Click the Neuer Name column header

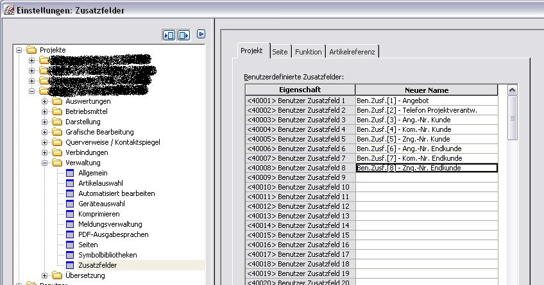click(x=427, y=90)
